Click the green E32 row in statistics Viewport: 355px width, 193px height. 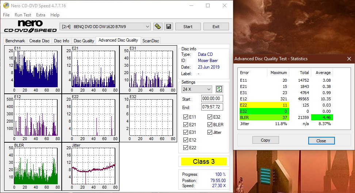[x=264, y=111]
